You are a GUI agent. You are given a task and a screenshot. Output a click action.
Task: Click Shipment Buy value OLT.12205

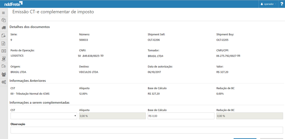click(x=222, y=40)
